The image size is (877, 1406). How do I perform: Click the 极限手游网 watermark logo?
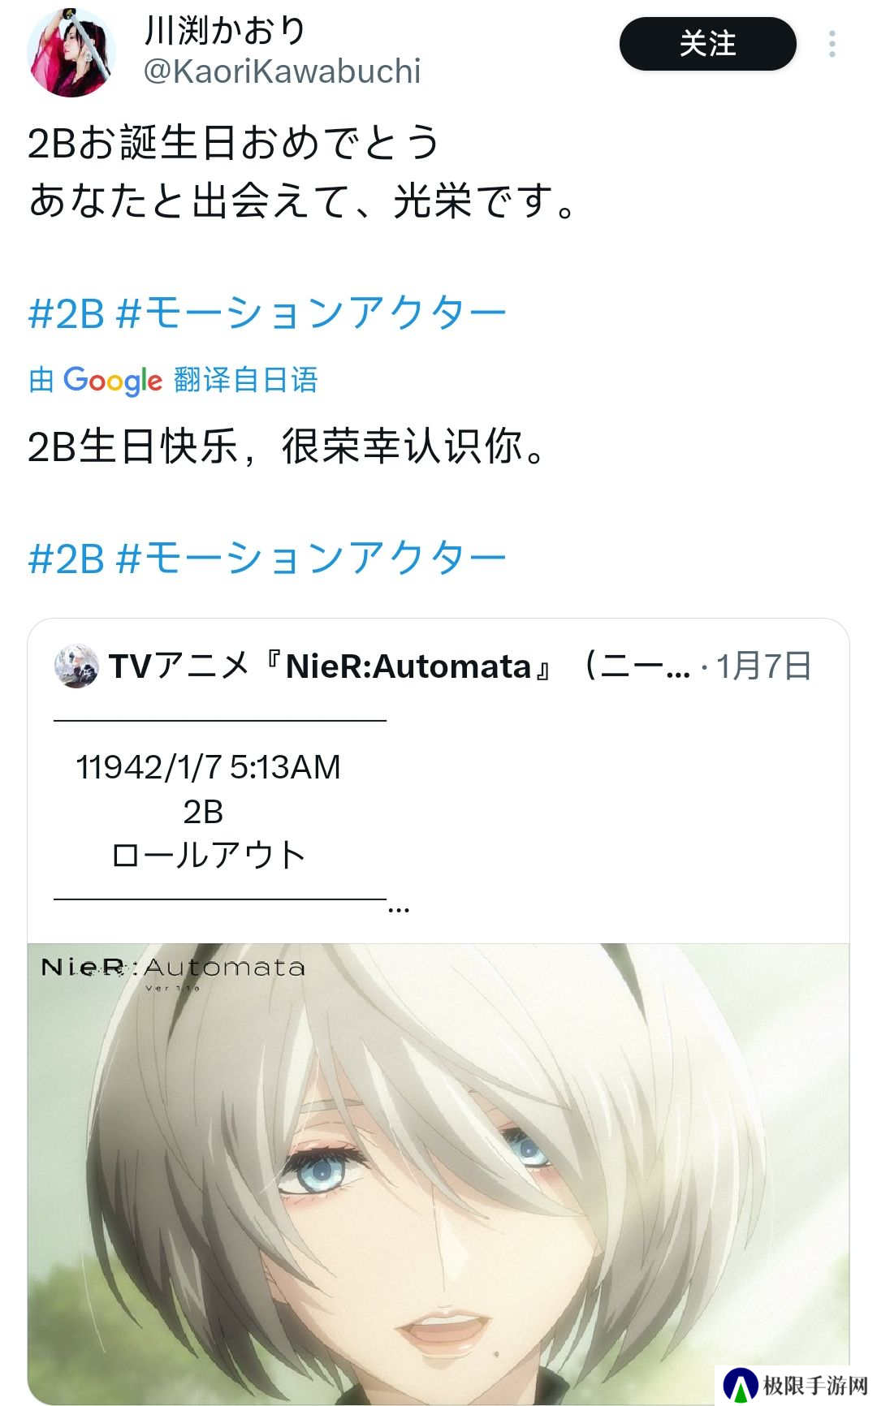coord(795,1385)
